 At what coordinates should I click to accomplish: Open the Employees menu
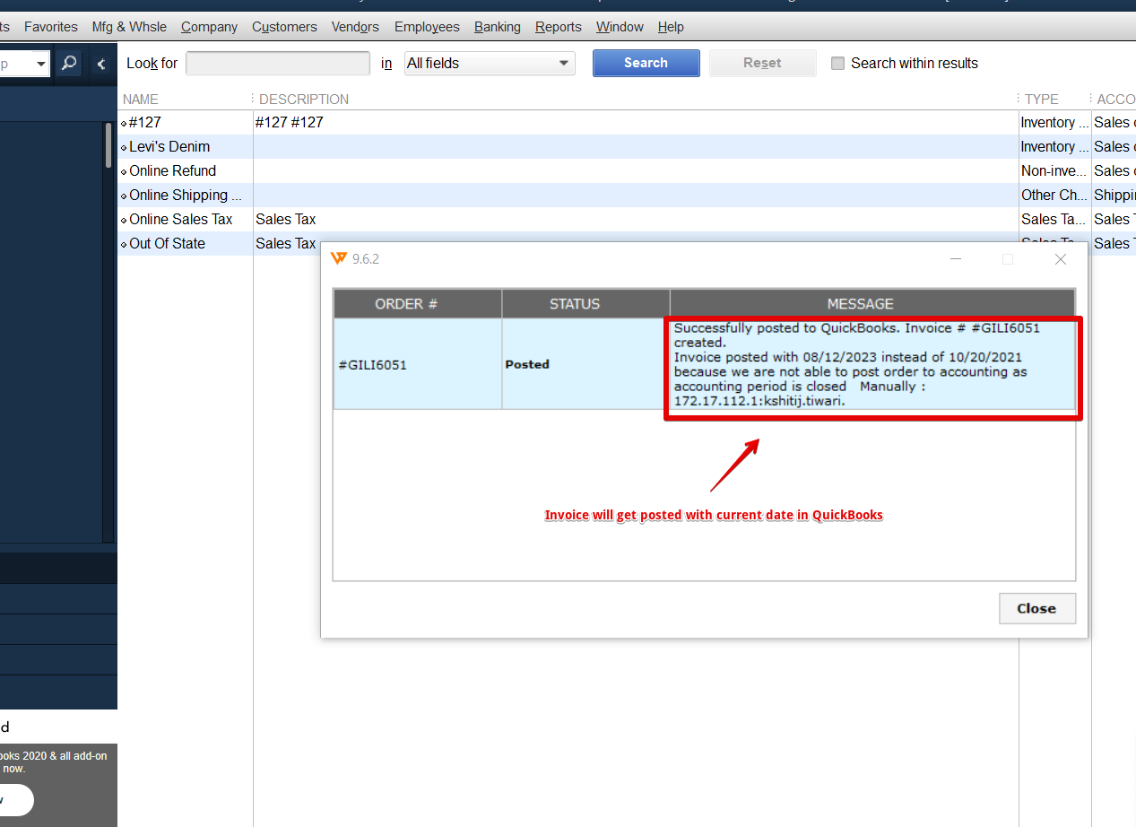pos(427,27)
